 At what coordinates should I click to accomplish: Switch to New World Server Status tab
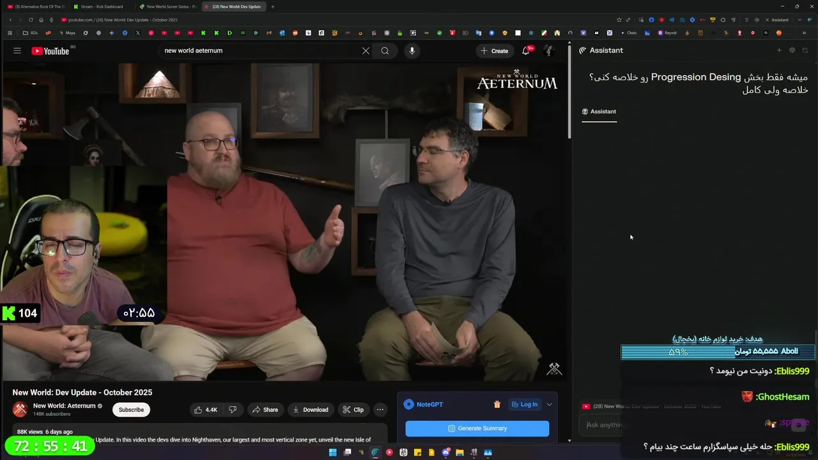click(169, 6)
